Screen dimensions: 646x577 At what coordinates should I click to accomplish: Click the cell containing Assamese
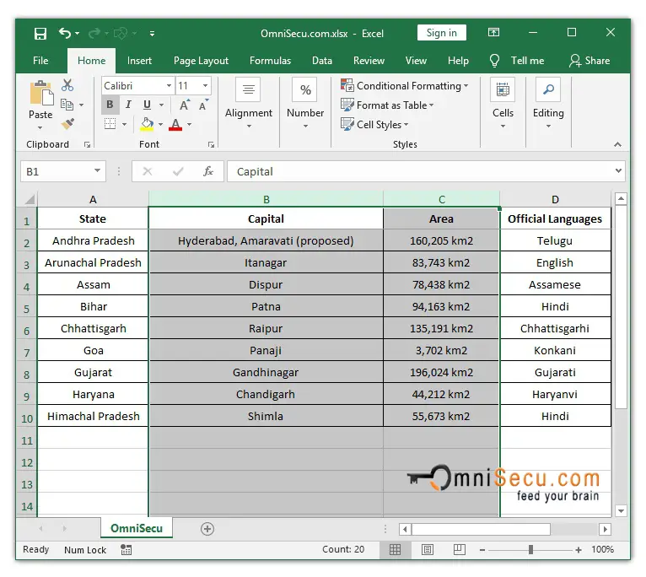click(556, 284)
